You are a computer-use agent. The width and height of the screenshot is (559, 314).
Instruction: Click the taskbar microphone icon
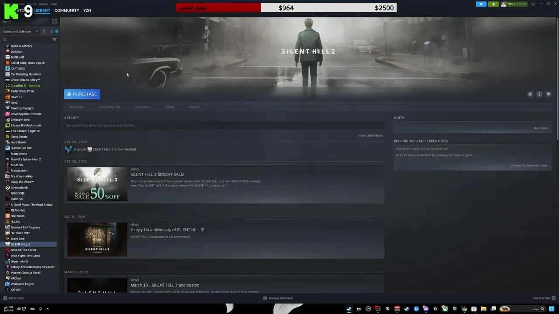(x=41, y=309)
